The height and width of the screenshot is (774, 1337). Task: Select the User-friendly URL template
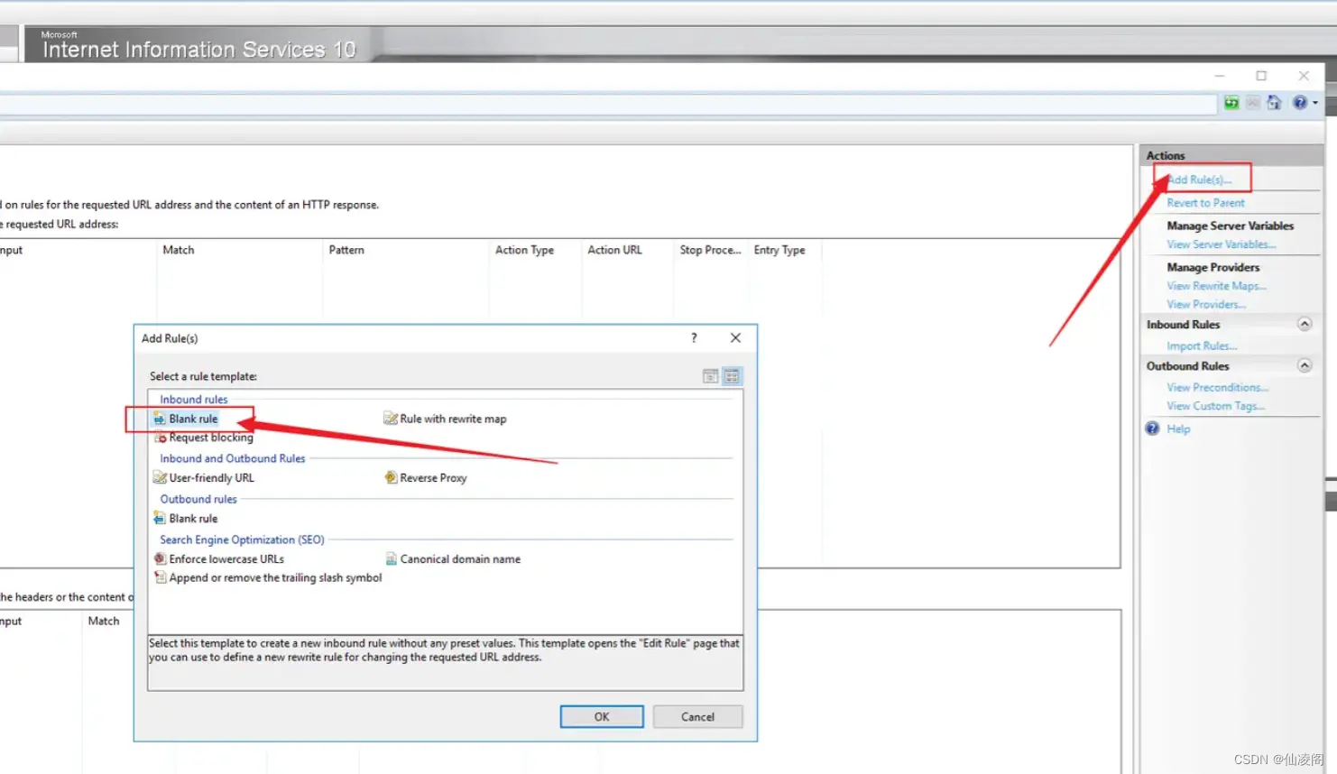pyautogui.click(x=204, y=478)
